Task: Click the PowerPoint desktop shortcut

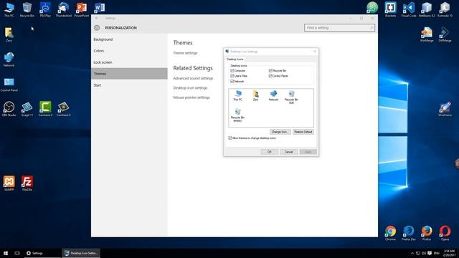Action: [81, 9]
